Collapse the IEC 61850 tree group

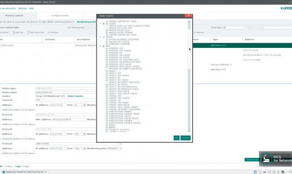(x=100, y=23)
